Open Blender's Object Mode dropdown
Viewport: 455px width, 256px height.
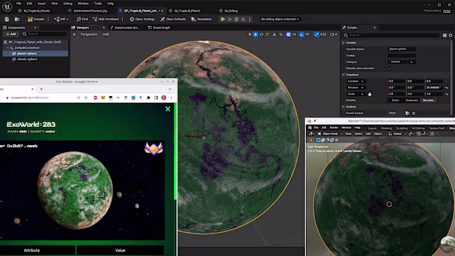tap(330, 134)
